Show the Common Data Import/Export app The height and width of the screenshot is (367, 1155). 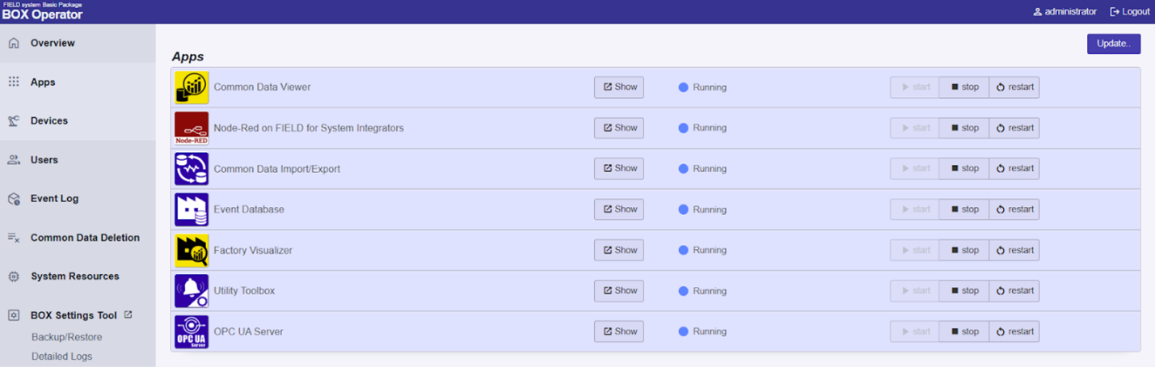pyautogui.click(x=619, y=168)
